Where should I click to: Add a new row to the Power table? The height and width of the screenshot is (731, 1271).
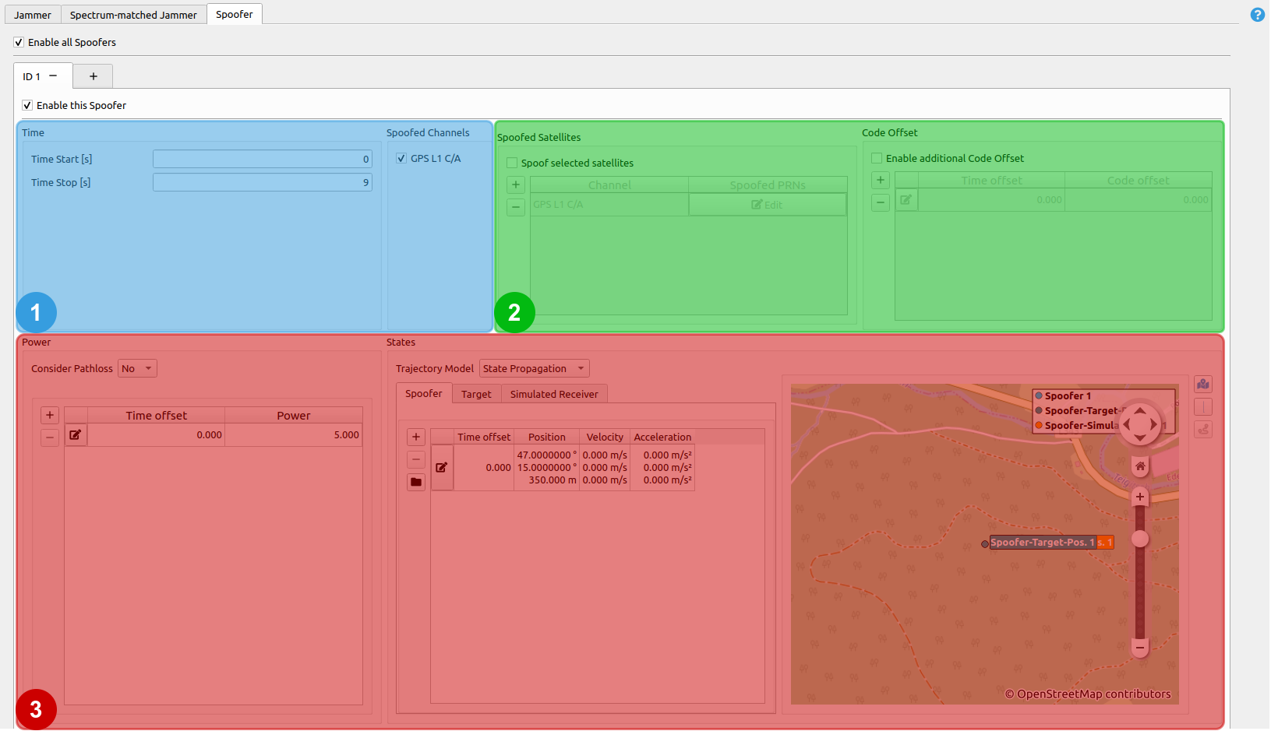pyautogui.click(x=50, y=416)
